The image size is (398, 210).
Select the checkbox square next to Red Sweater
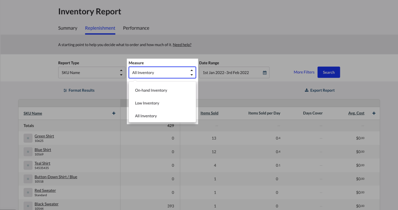(28, 192)
